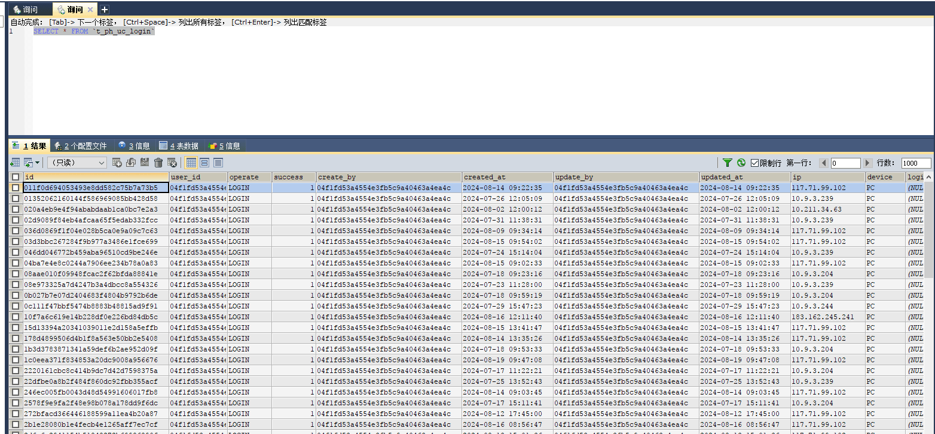Screen dimensions: 935x434
Task: Focus the 第一行 first row input field
Action: (846, 163)
